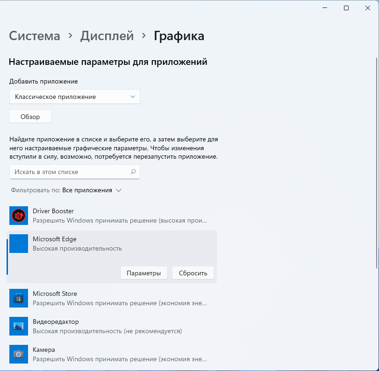Open the Классическое приложение dropdown
379x371 pixels.
pyautogui.click(x=75, y=97)
